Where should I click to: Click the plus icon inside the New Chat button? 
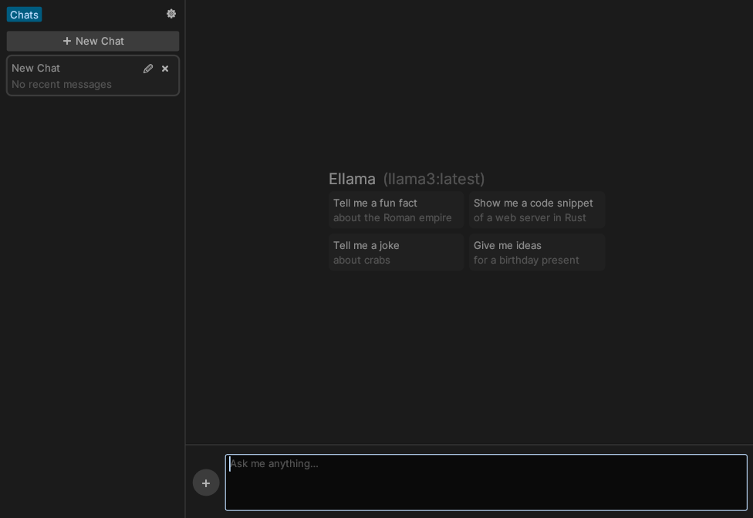(x=68, y=41)
